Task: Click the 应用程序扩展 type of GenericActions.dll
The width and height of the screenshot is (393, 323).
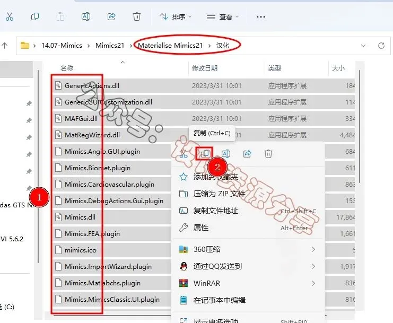Action: coord(287,86)
